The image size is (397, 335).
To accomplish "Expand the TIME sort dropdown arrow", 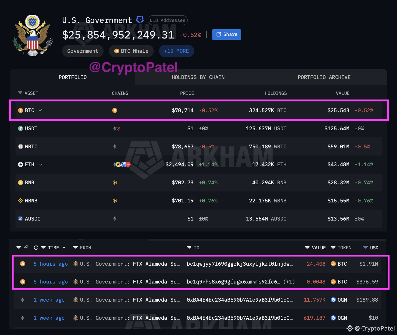I will pyautogui.click(x=64, y=248).
